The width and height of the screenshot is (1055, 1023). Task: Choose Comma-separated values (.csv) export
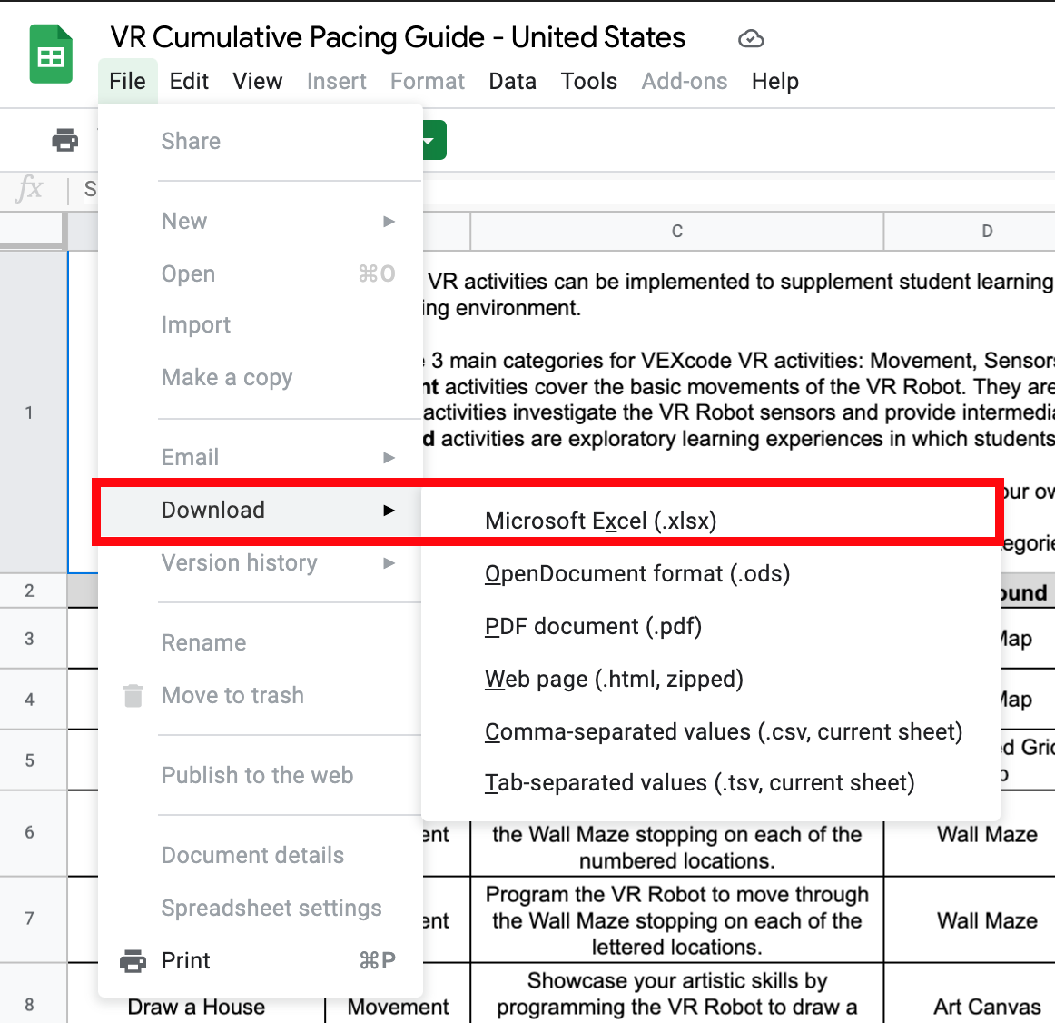(724, 731)
